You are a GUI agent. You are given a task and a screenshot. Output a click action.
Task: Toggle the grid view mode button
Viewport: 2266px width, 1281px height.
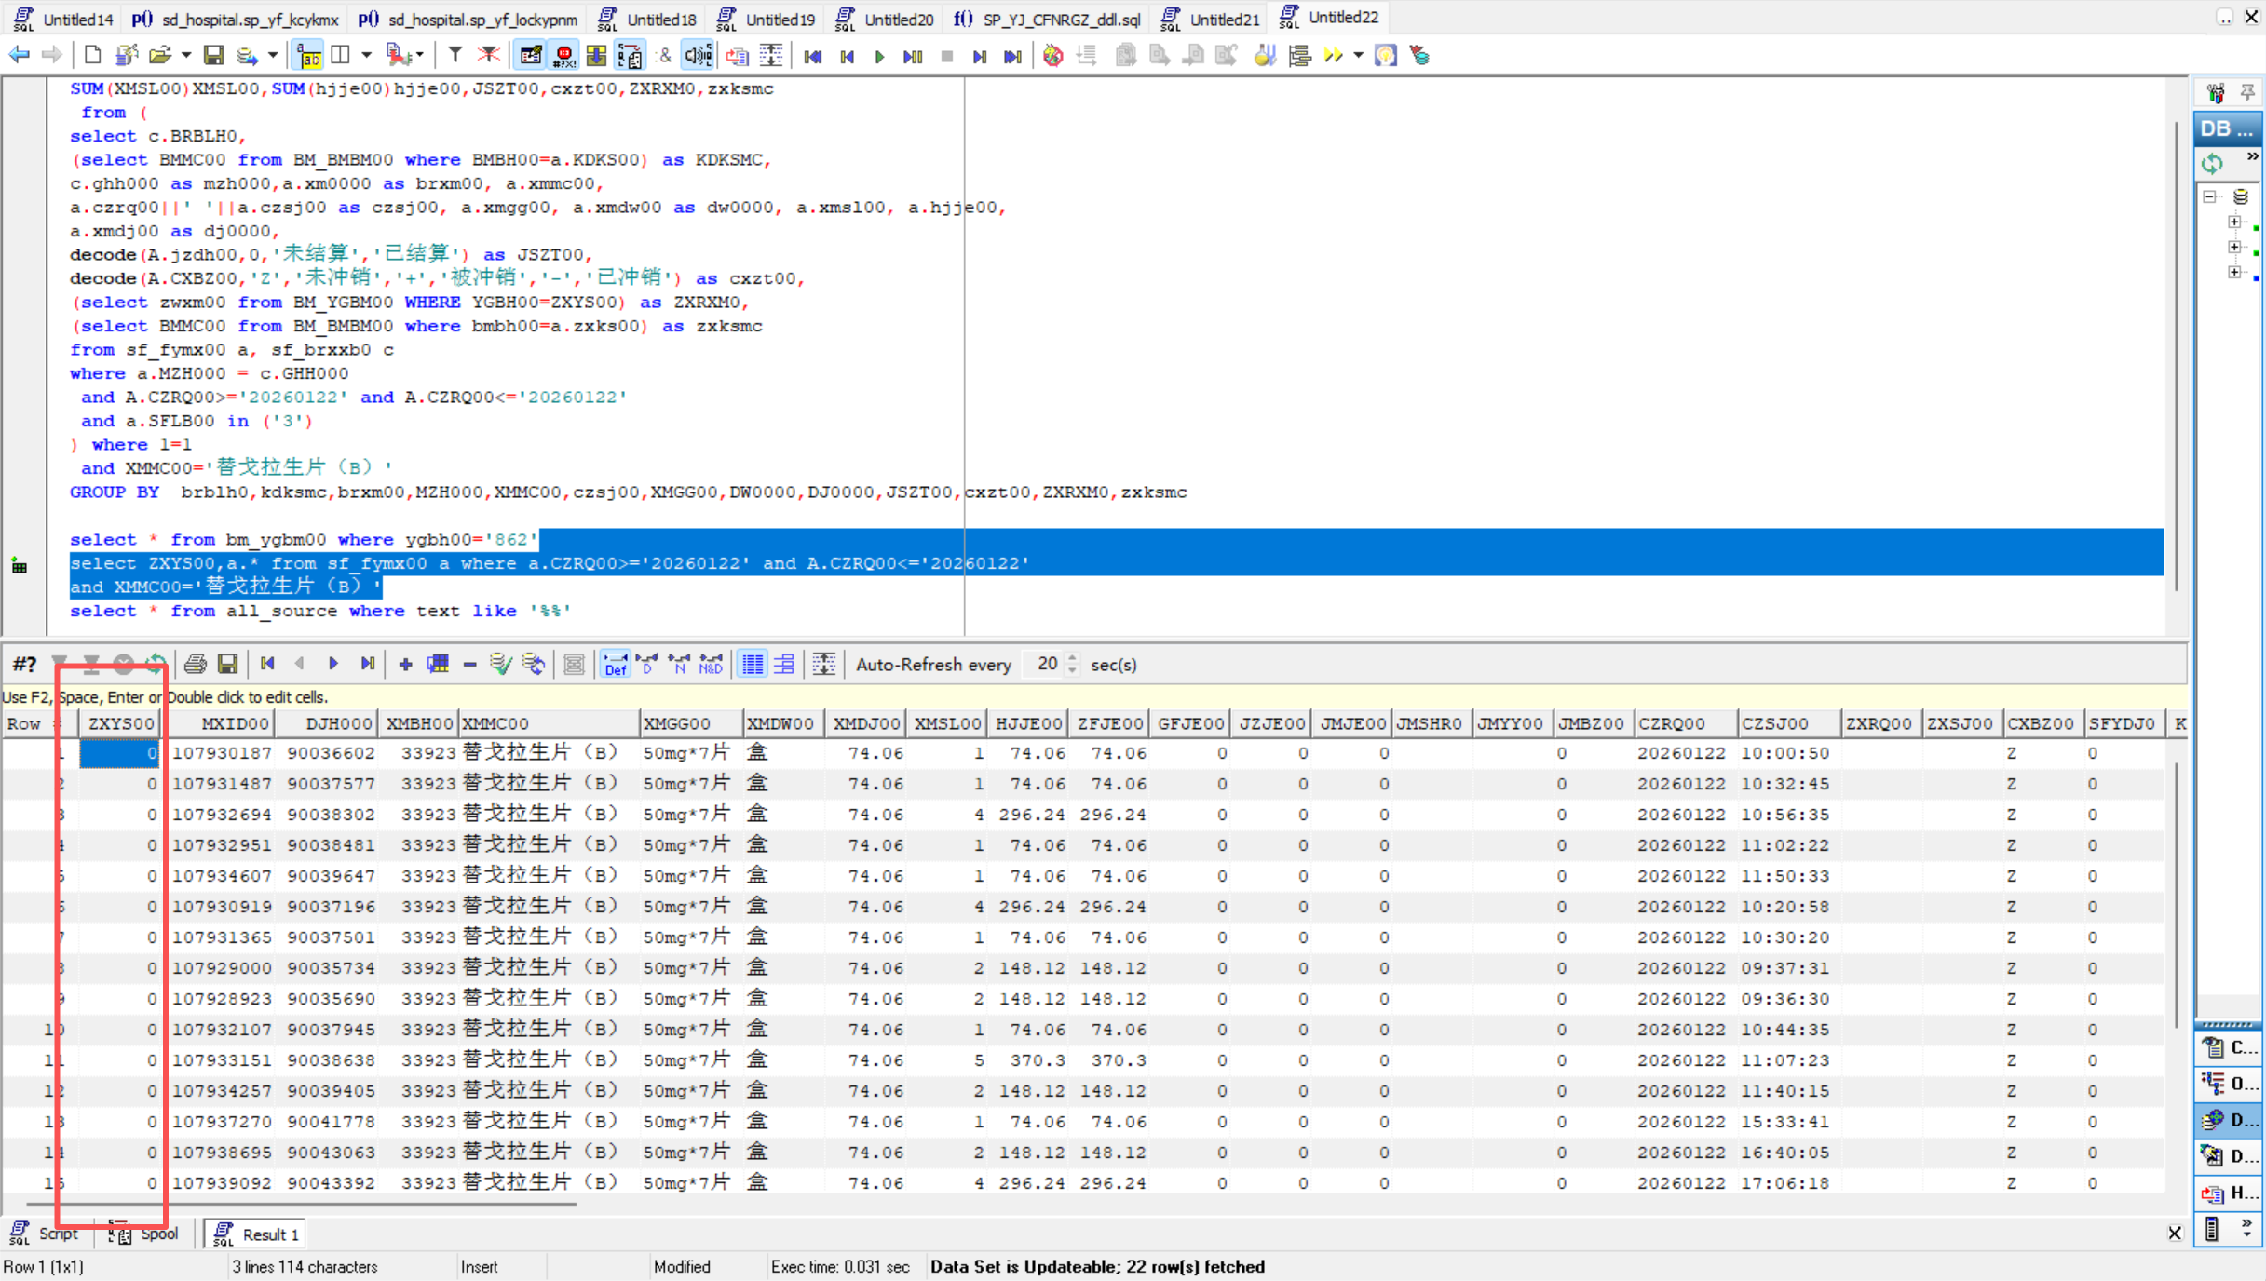click(x=752, y=664)
